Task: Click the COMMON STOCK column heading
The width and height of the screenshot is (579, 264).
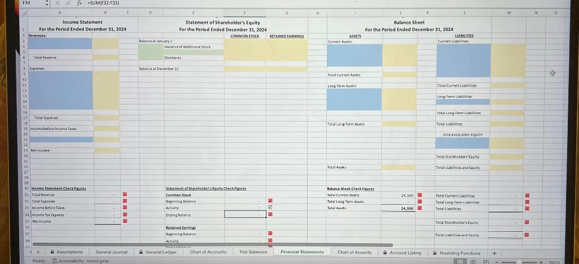Action: pyautogui.click(x=244, y=36)
